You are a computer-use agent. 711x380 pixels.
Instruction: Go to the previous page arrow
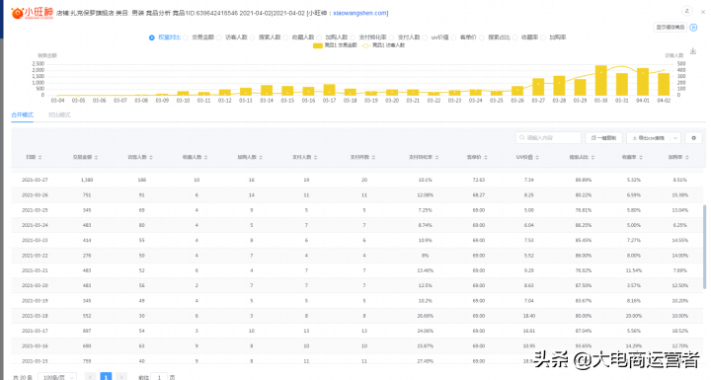[91, 377]
